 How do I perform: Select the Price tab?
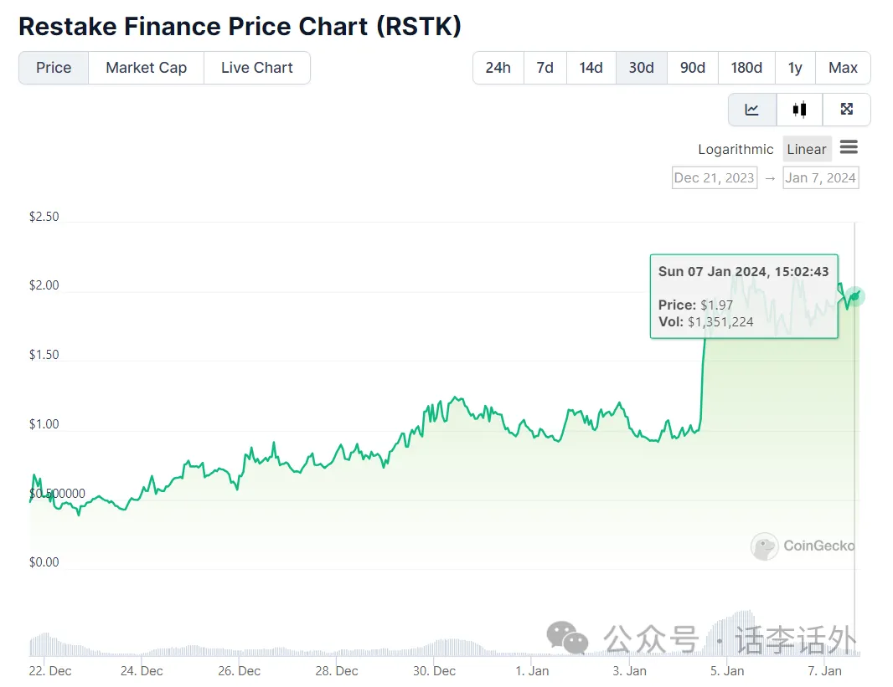click(x=54, y=68)
